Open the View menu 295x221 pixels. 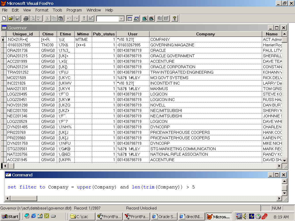tap(27, 10)
